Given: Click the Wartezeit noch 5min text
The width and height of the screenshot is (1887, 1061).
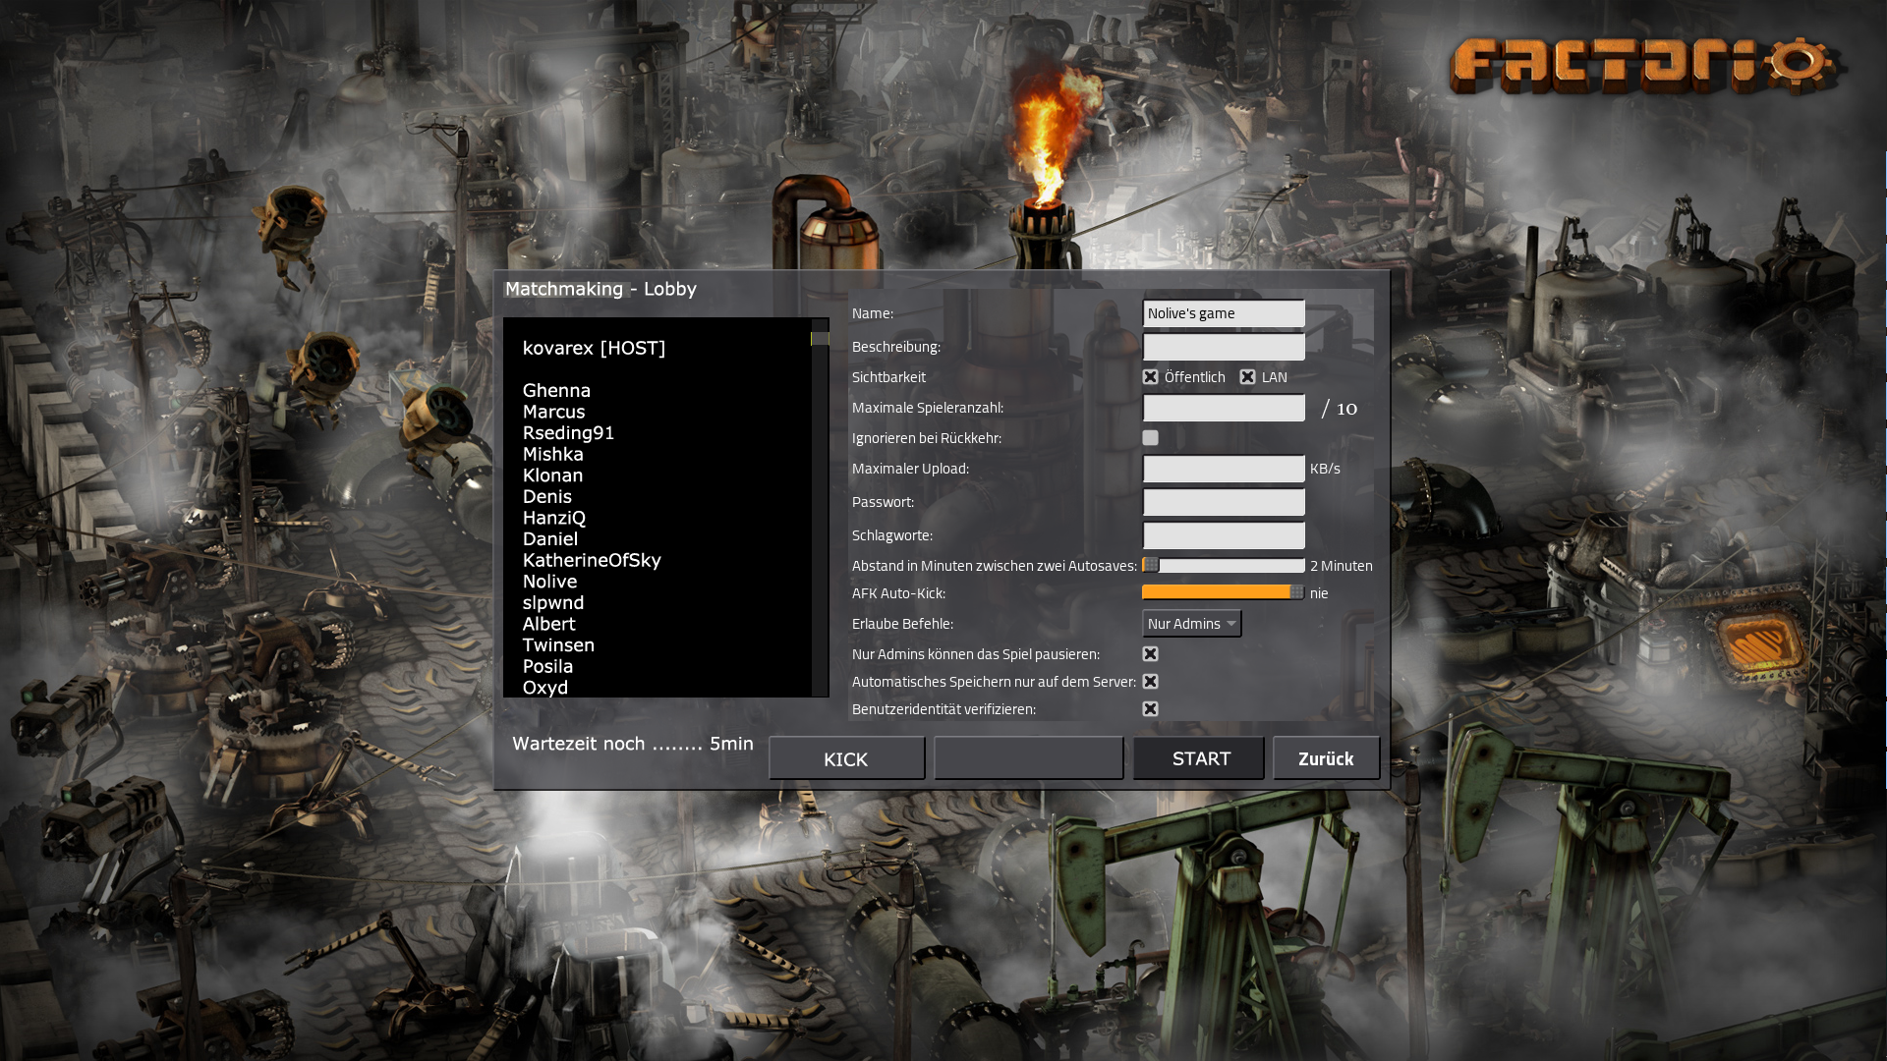Looking at the screenshot, I should [633, 744].
